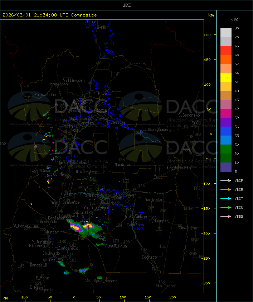
Task: Click the 'Pampa_Diamante' place label
Action: pos(64,202)
